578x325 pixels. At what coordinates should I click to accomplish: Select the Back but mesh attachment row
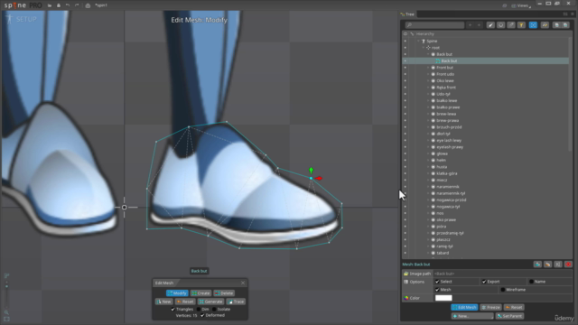click(486, 60)
